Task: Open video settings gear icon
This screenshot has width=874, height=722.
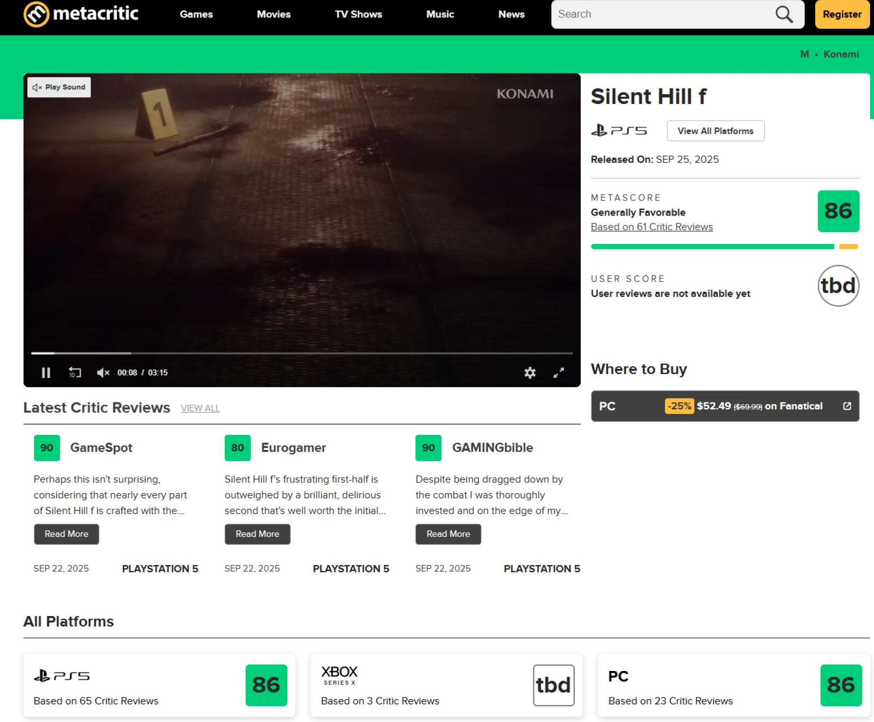Action: tap(530, 373)
